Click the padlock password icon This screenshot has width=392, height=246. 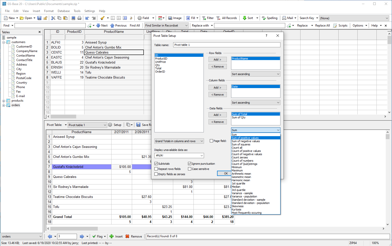coord(45,18)
